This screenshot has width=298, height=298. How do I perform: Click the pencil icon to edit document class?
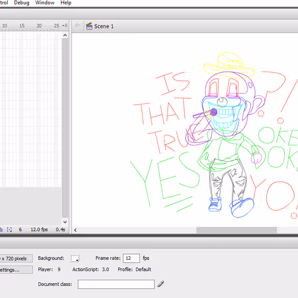161,284
